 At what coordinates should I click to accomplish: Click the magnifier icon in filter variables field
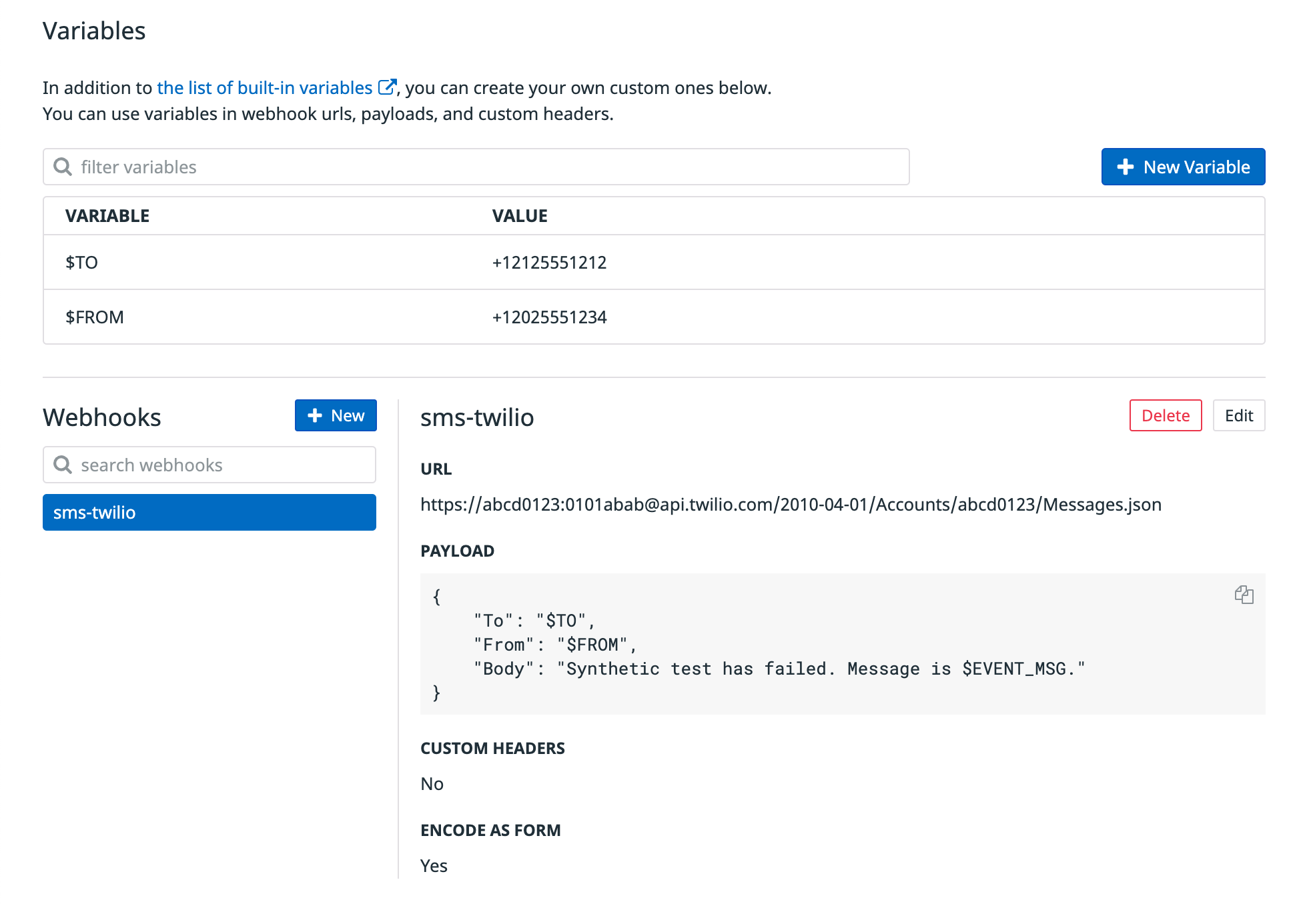(63, 166)
